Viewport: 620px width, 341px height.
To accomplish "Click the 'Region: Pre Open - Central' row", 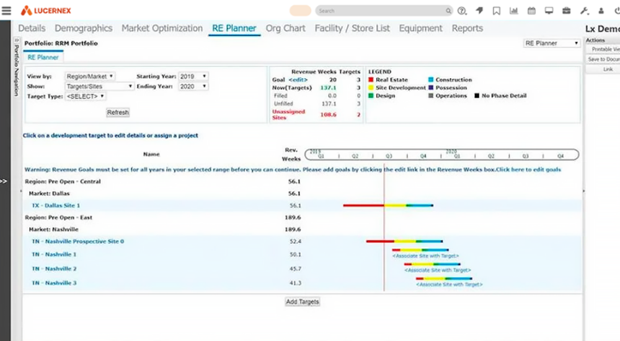I will [x=303, y=181].
